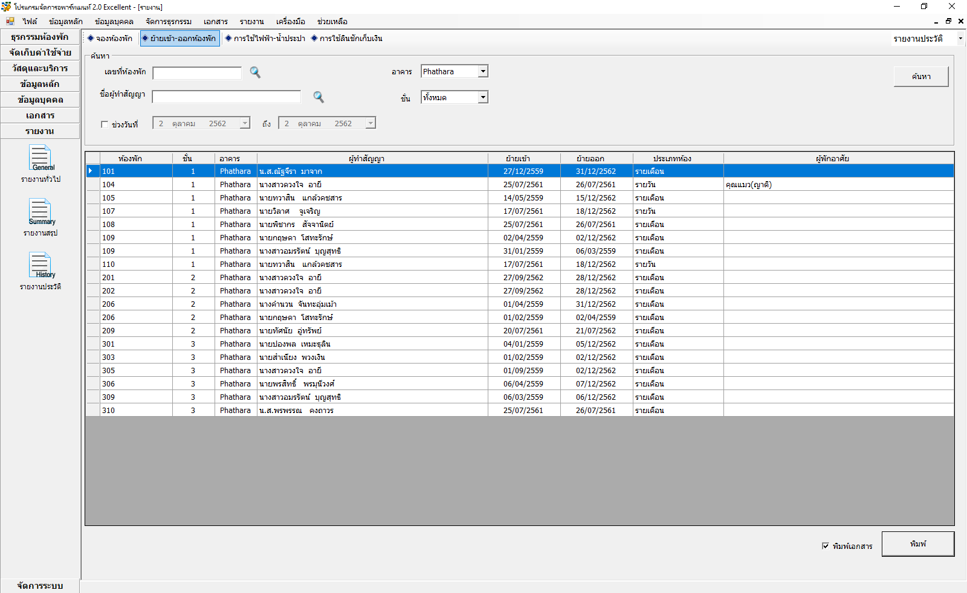Open จัดเก็บค่าใช้จ่าย sidebar section
This screenshot has width=967, height=593.
point(40,53)
